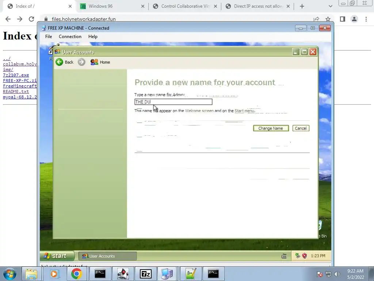The height and width of the screenshot is (281, 374).
Task: Open a new browser tab
Action: click(x=302, y=6)
